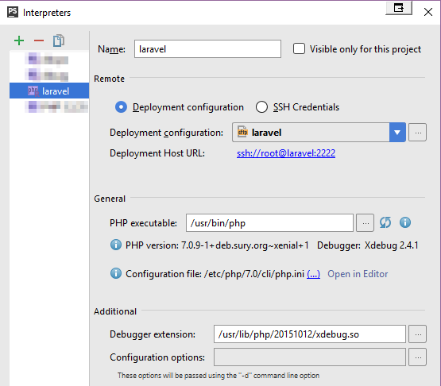Expand the Deployment configuration dropdown arrow
Image resolution: width=441 pixels, height=386 pixels.
(x=397, y=133)
